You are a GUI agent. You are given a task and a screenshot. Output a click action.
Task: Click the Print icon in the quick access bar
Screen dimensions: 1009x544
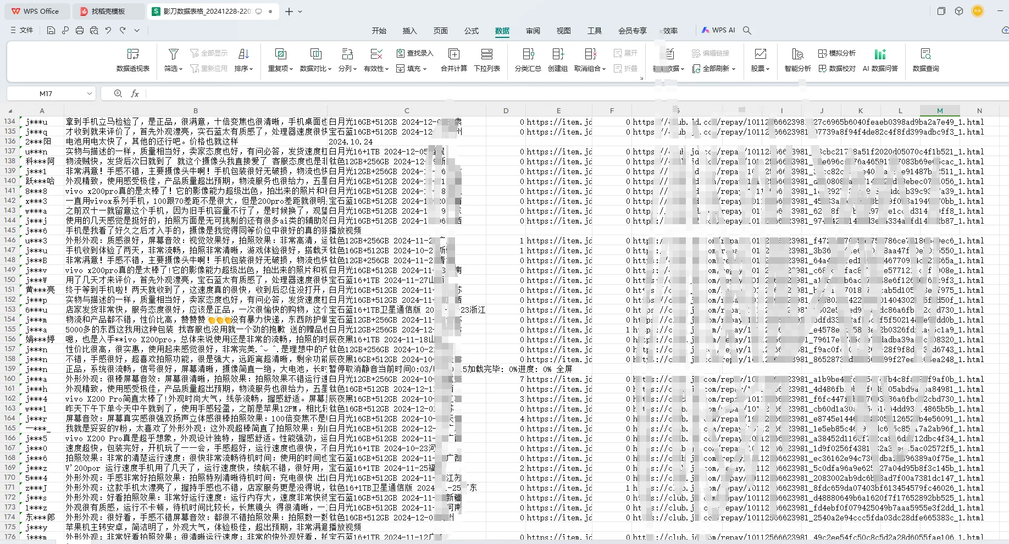80,30
